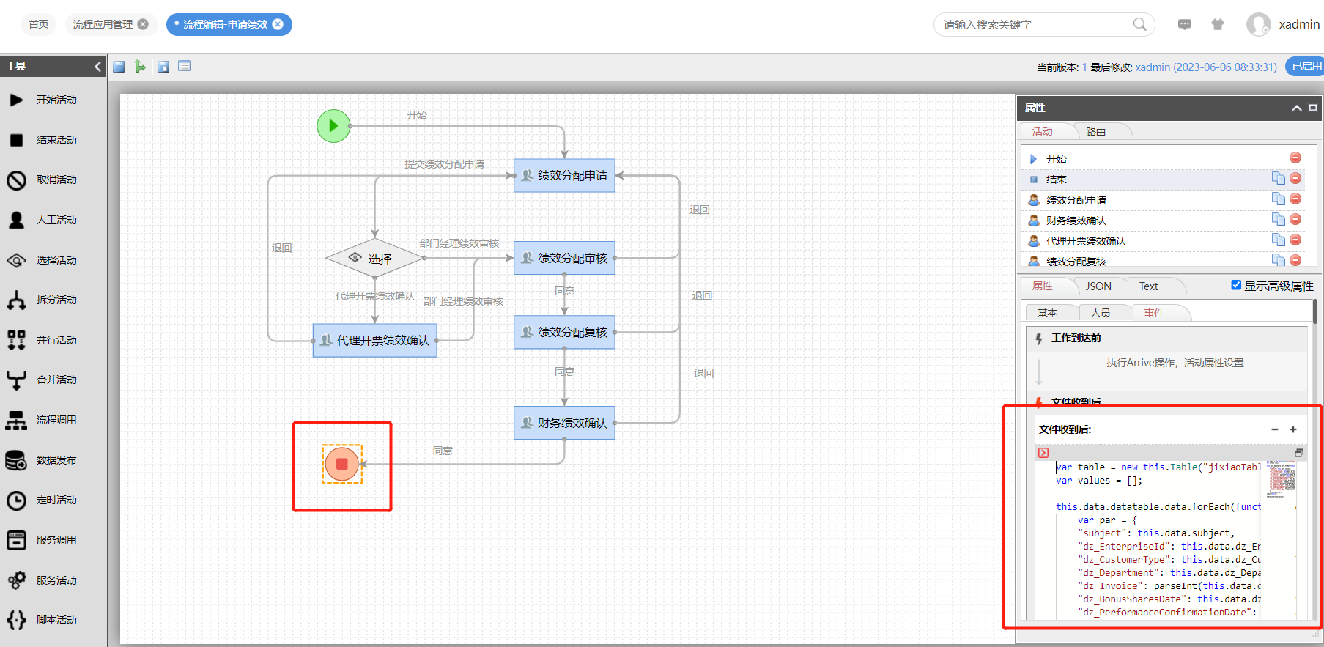The width and height of the screenshot is (1324, 647).
Task: Click the save icon in editor toolbar
Action: 119,67
